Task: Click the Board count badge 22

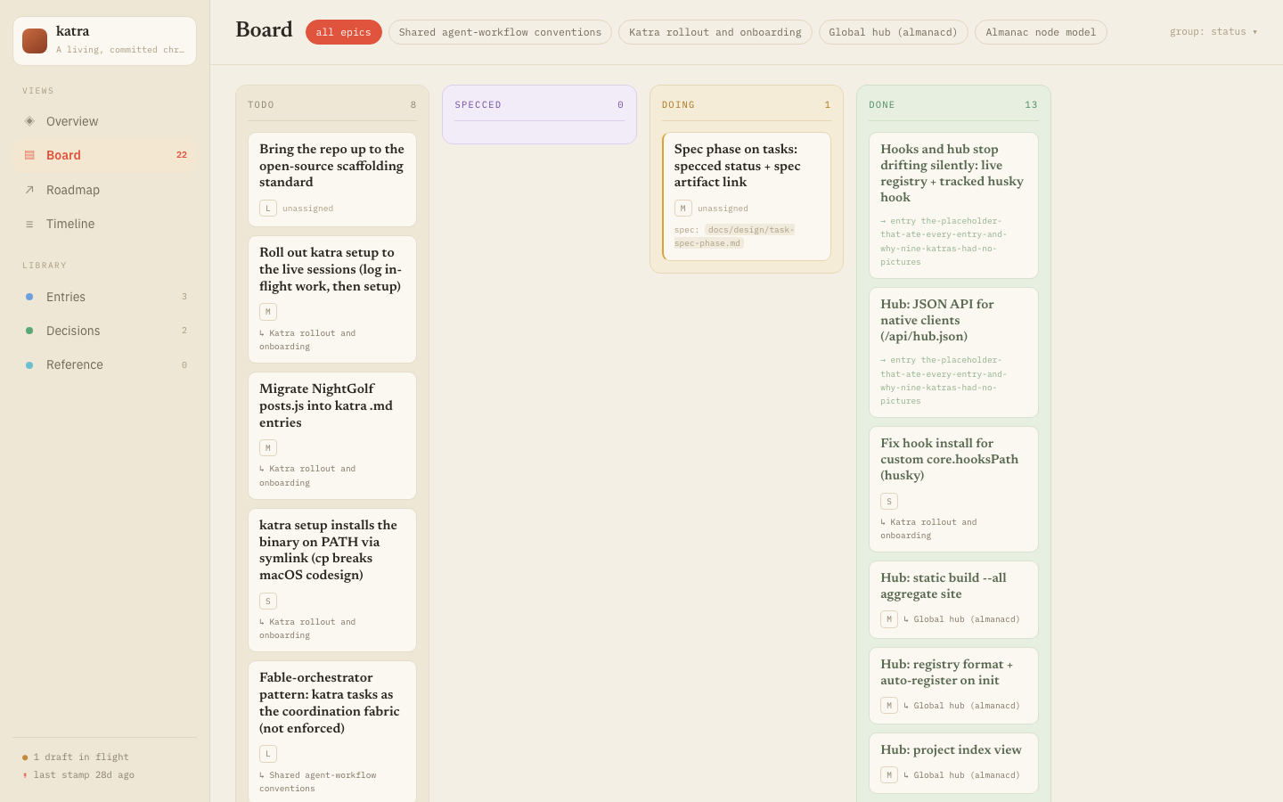Action: coord(182,155)
